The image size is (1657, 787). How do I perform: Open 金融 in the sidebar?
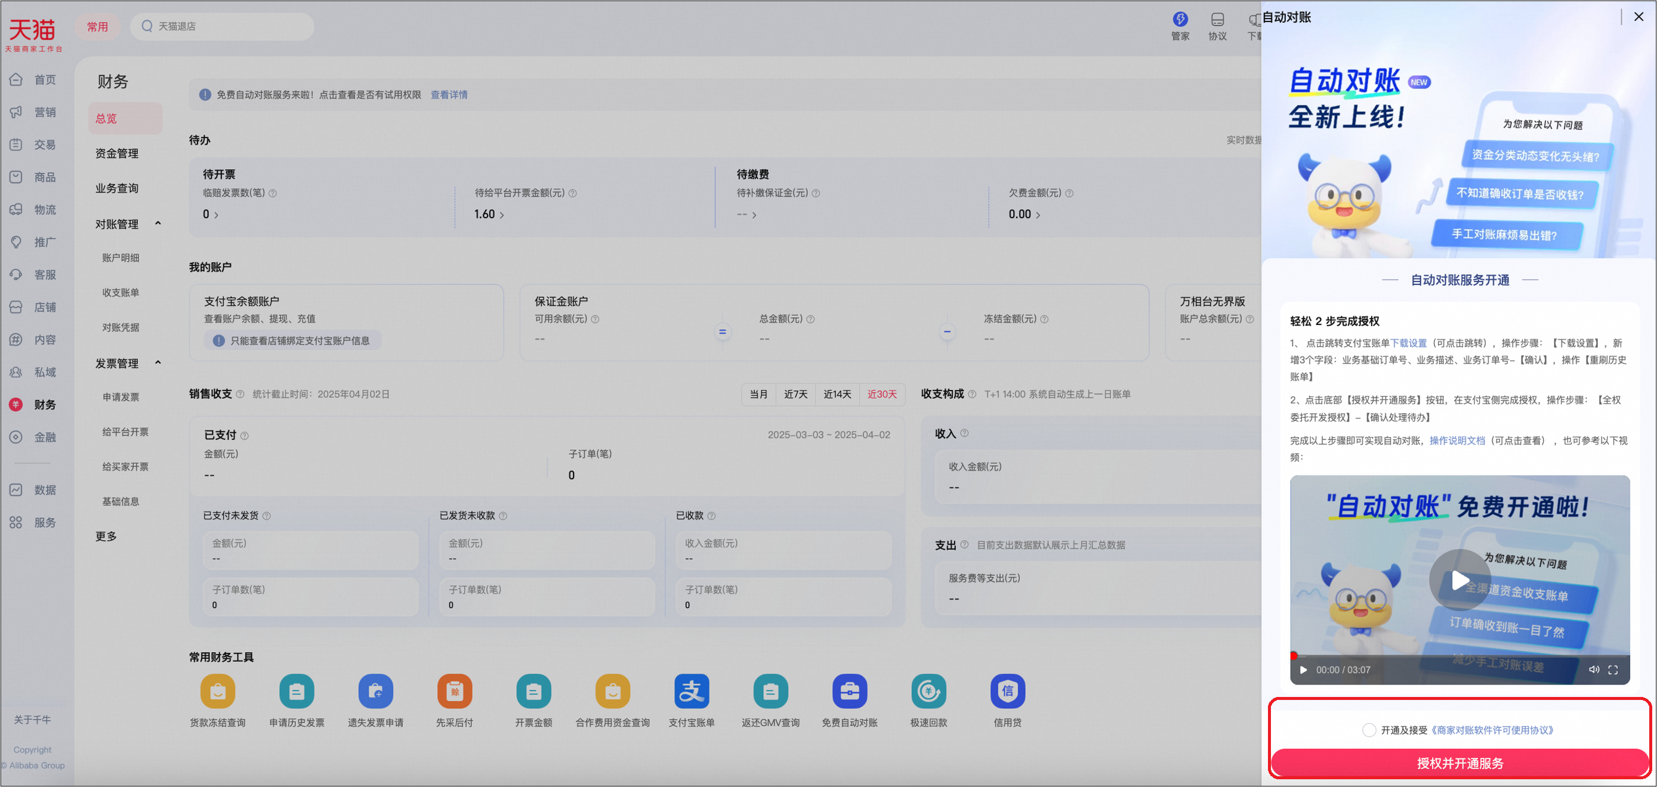point(33,437)
